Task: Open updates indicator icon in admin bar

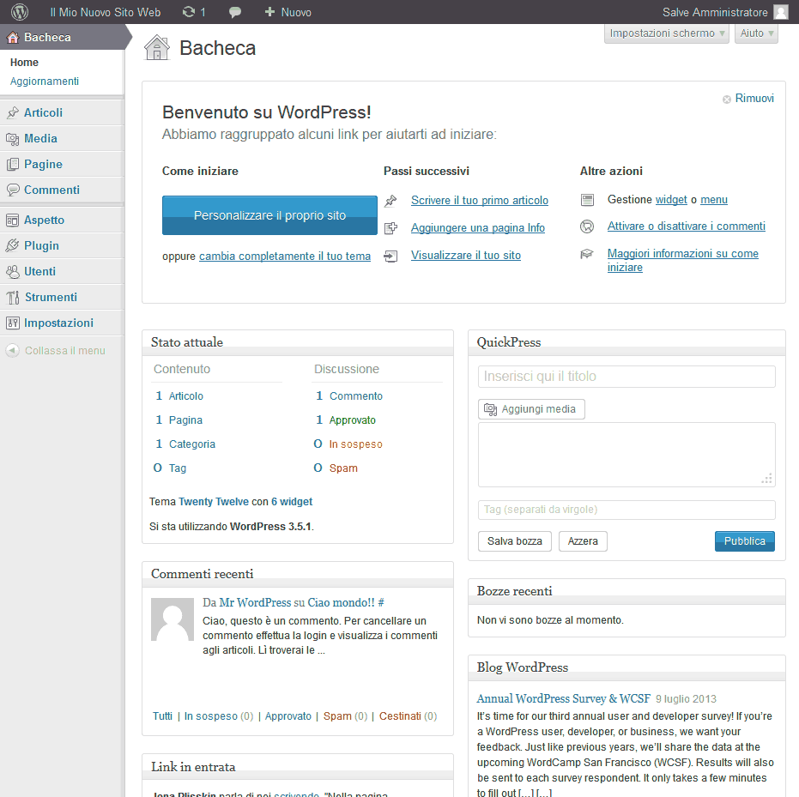Action: pos(189,12)
